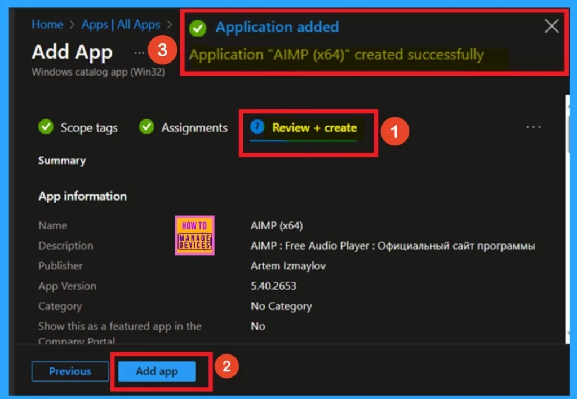Select the Review + create step
The width and height of the screenshot is (577, 399).
314,128
